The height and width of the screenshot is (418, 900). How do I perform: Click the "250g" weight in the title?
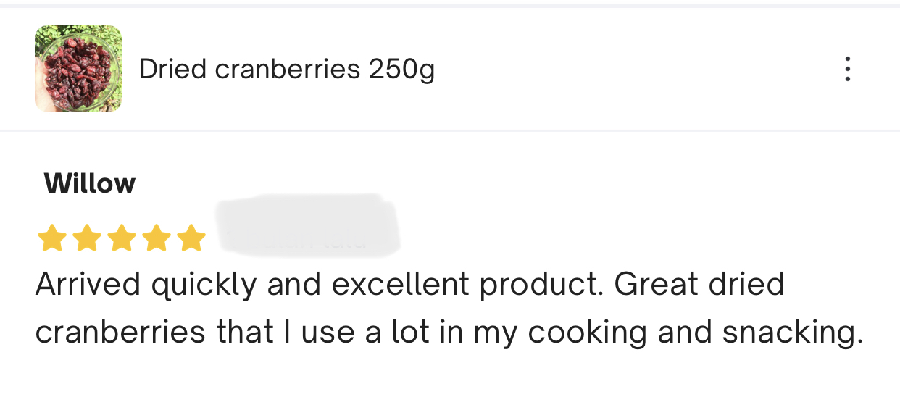point(401,69)
